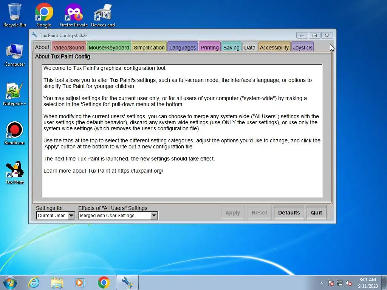Viewport: 387px width, 290px height.
Task: Show hidden system tray icons
Action: click(321, 283)
